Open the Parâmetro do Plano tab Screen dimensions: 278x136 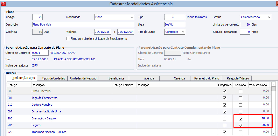coord(206,78)
